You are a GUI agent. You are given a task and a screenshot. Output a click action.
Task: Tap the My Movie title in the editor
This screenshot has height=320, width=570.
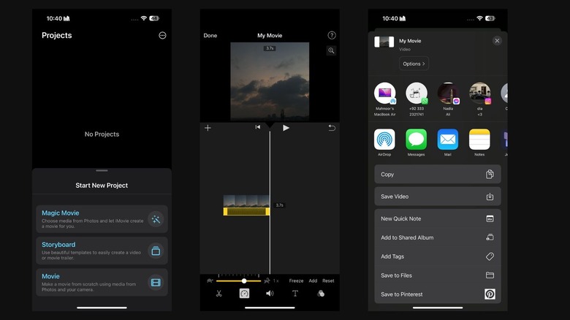click(x=270, y=35)
